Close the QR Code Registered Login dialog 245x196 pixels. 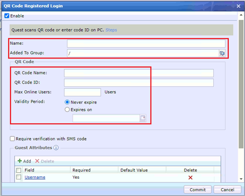point(238,6)
